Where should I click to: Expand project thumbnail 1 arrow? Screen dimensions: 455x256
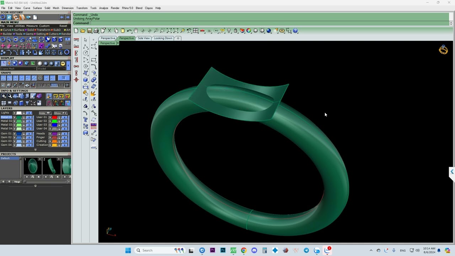pos(40,159)
